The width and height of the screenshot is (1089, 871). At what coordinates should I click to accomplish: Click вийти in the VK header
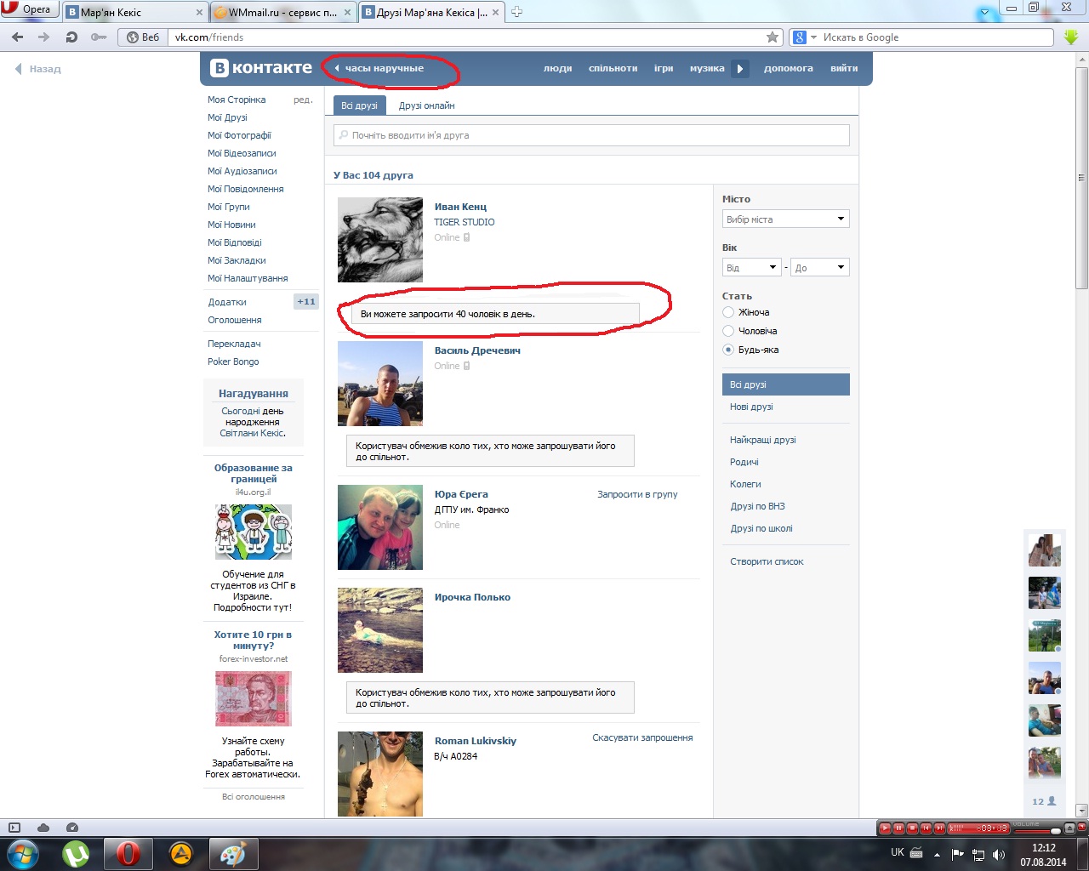click(844, 68)
